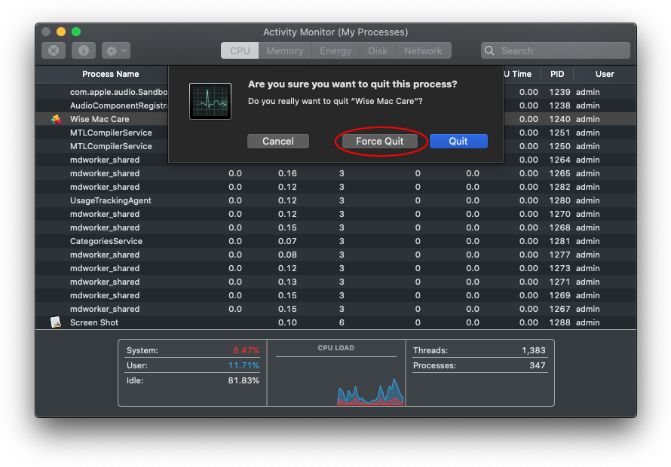The image size is (671, 467).
Task: Click PID value 1238
Action: (x=559, y=105)
